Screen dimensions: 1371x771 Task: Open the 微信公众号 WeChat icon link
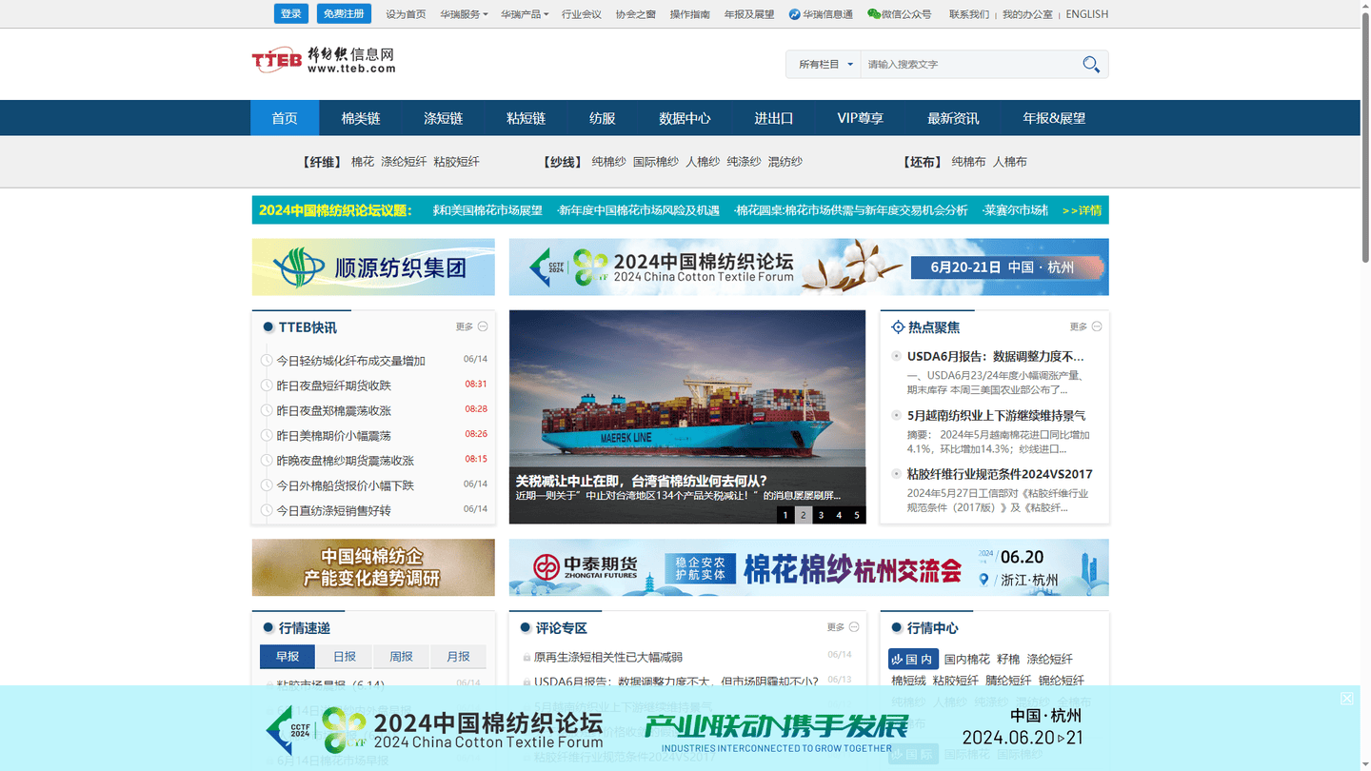(900, 14)
